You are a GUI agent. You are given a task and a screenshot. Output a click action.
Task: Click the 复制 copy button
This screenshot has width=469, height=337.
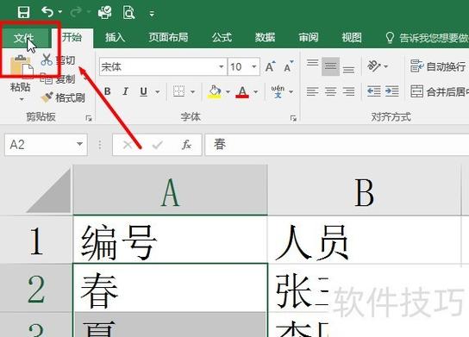coord(58,79)
